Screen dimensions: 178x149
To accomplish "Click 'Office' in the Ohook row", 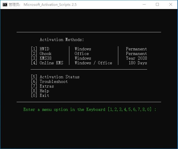I will pyautogui.click(x=82, y=54).
